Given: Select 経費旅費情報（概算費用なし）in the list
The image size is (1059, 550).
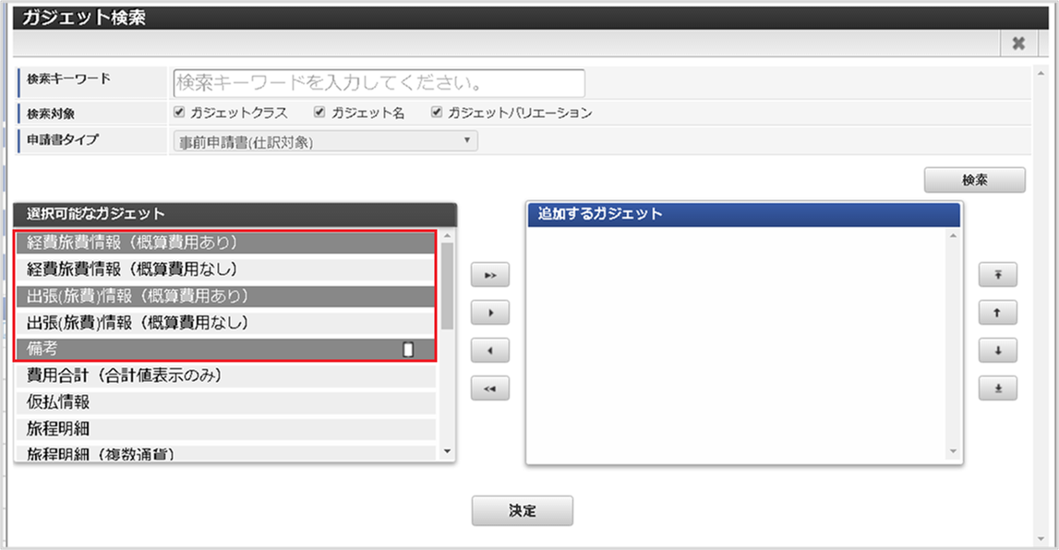Looking at the screenshot, I should coord(185,269).
